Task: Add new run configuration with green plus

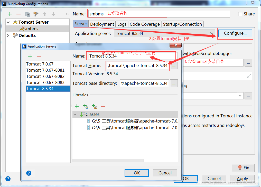Action: [10, 14]
